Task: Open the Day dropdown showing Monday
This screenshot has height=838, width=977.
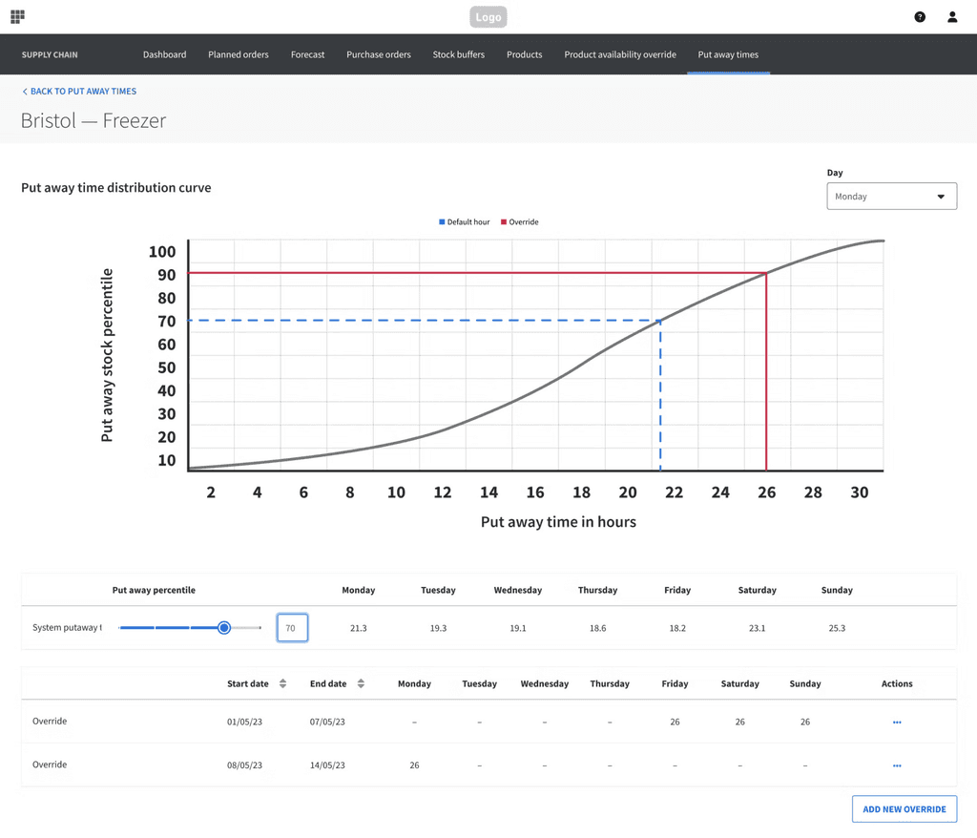Action: pos(892,197)
